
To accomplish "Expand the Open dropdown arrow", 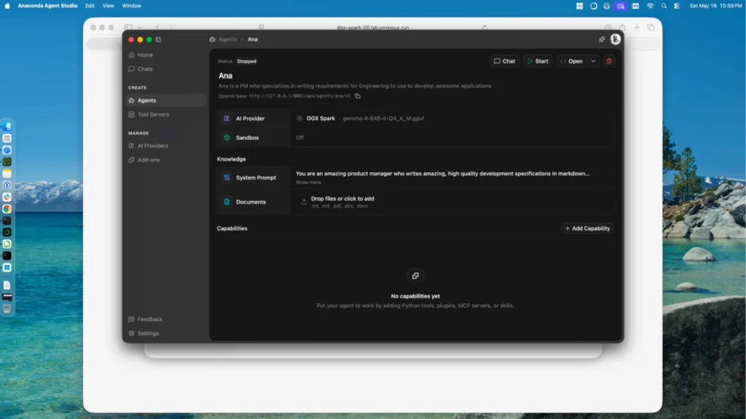I will point(593,61).
